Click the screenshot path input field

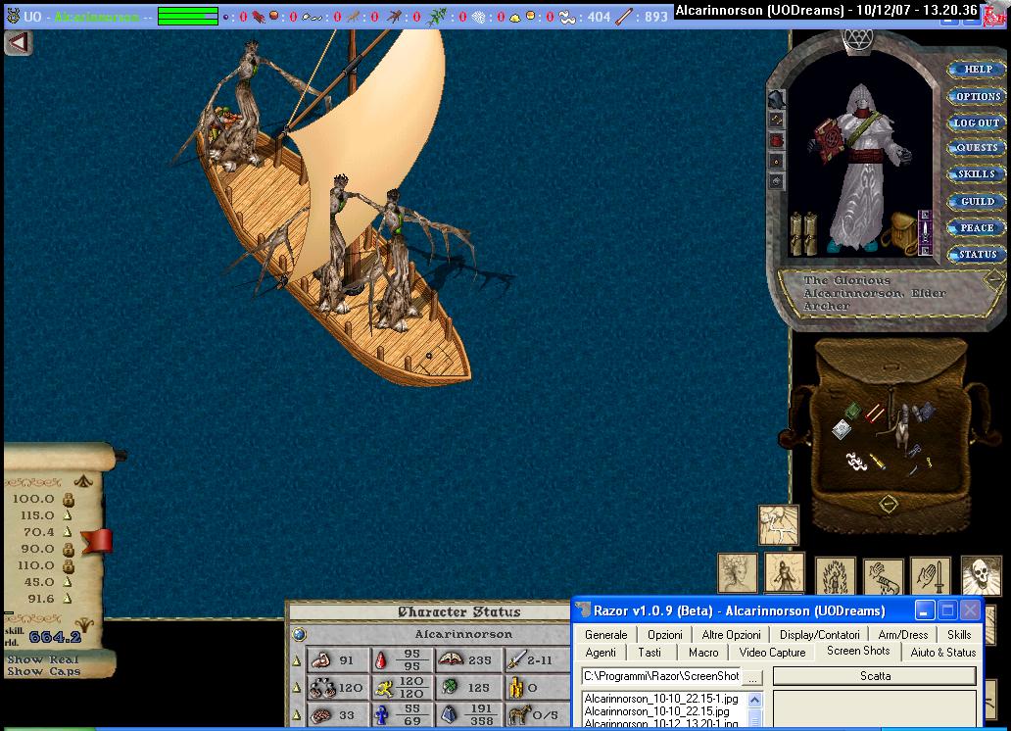[x=661, y=676]
